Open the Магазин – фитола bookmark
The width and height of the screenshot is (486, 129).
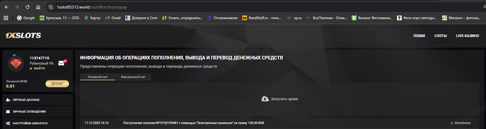click(x=461, y=18)
